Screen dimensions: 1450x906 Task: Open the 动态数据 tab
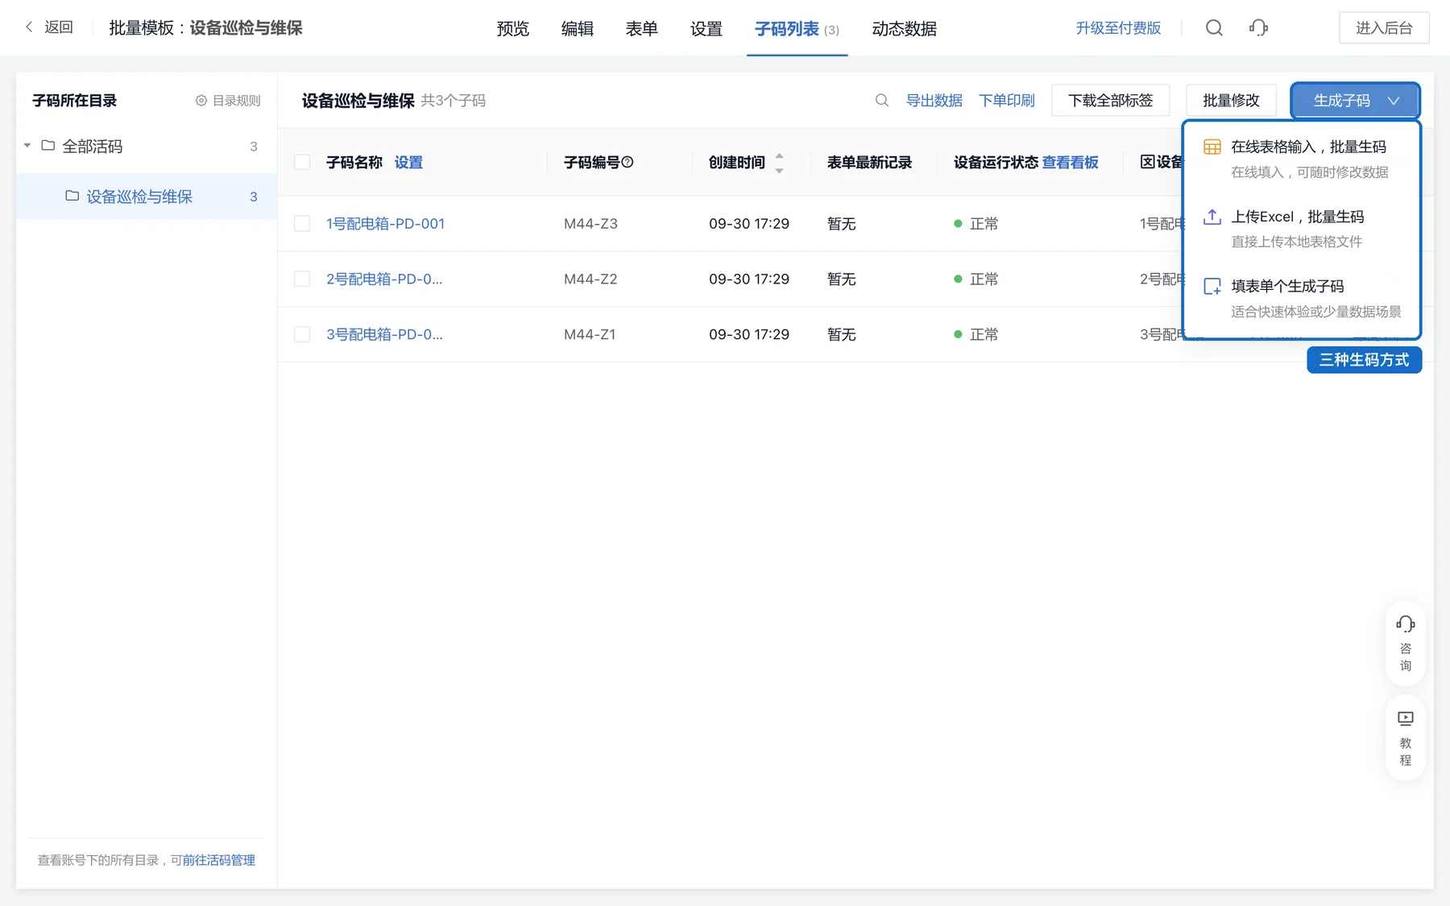(905, 29)
